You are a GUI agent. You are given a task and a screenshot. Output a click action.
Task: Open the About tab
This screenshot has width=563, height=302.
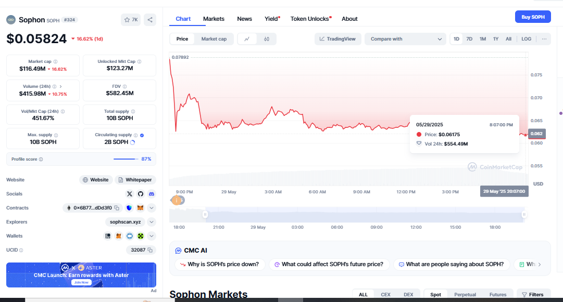click(x=349, y=19)
